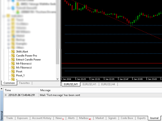Click the Pivot_1 indicator icon
Screen dimensions: 162x121
point(13,75)
